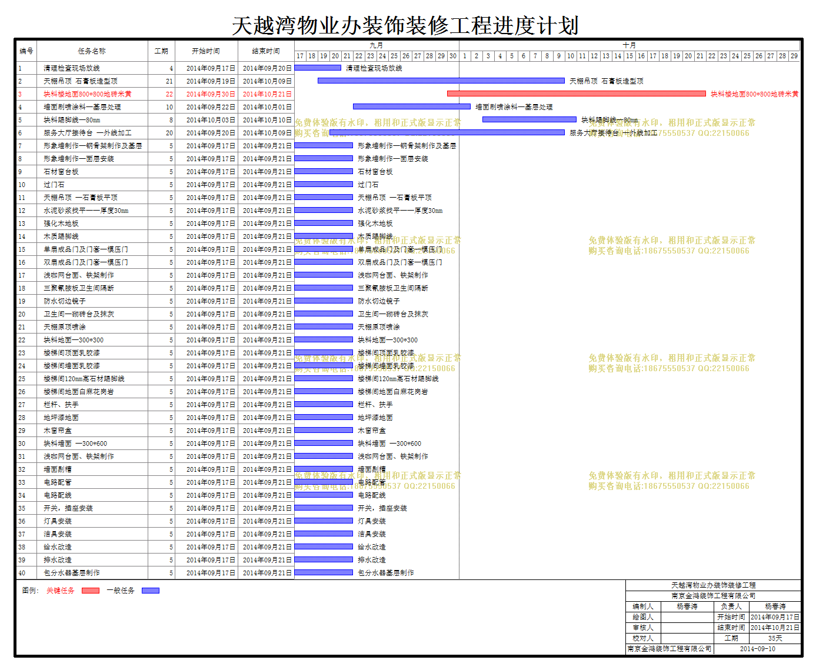
Task: Select the blue bar for 清理检查现场放线
Action: [318, 68]
